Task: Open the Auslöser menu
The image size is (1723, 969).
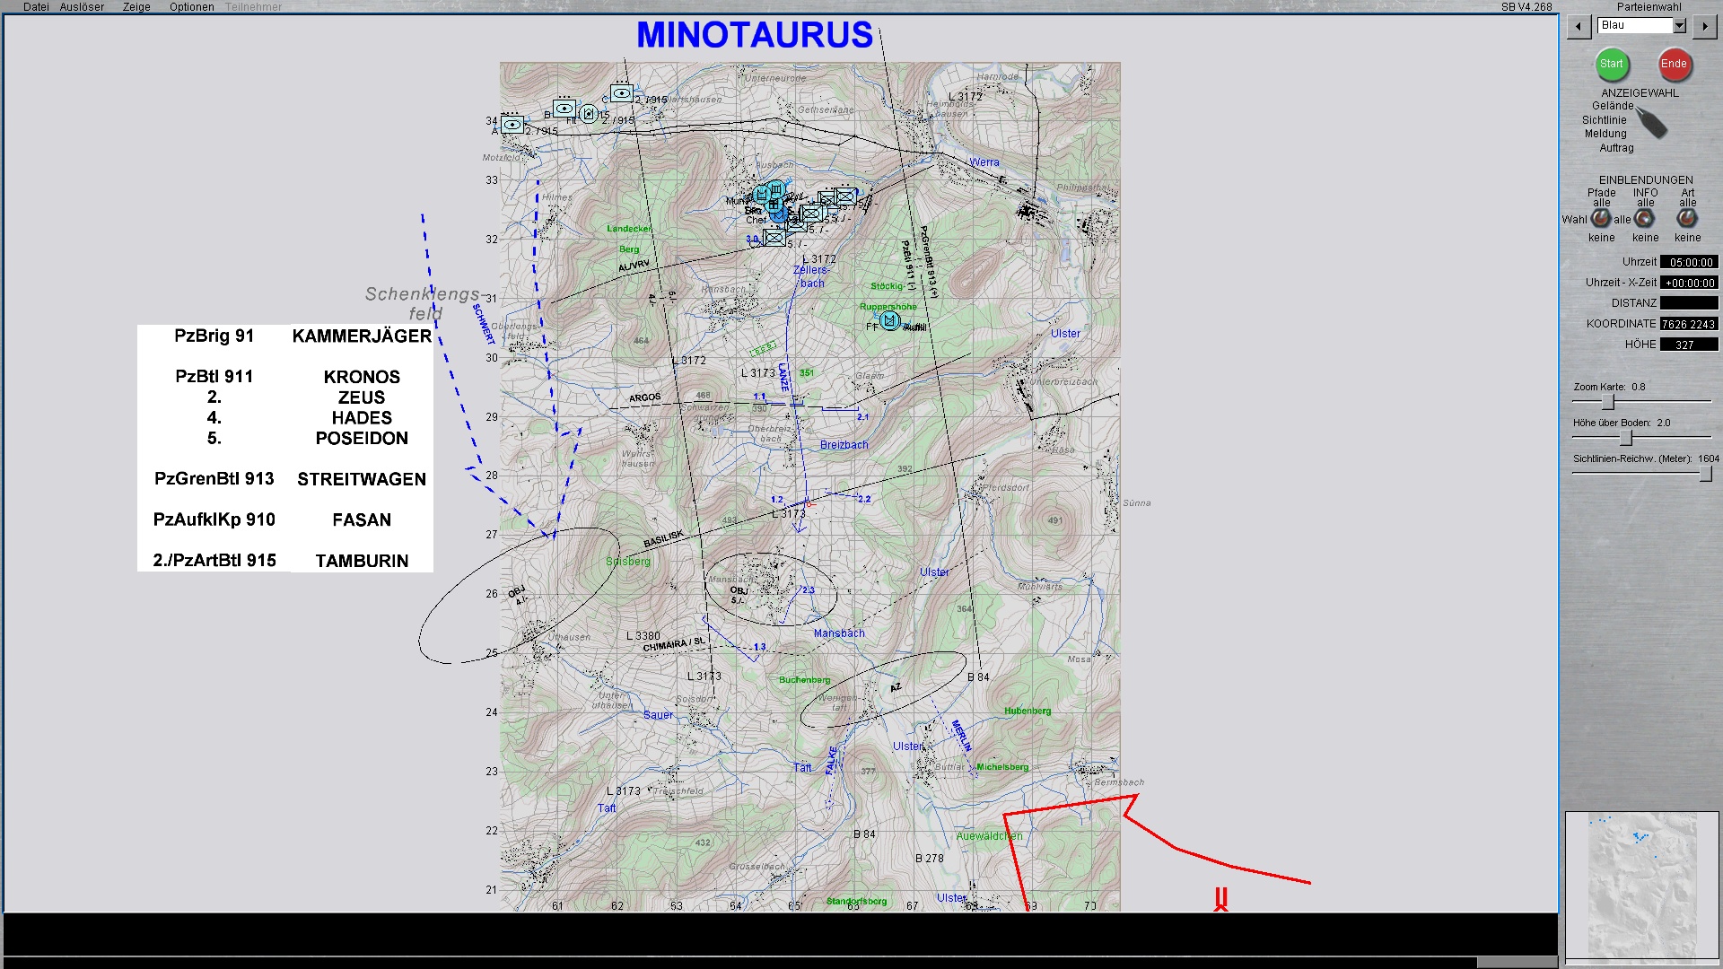Action: [82, 7]
